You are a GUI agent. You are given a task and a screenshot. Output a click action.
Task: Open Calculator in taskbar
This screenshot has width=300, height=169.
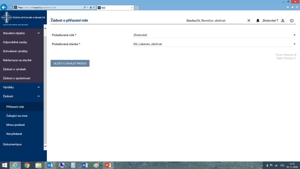point(73,165)
